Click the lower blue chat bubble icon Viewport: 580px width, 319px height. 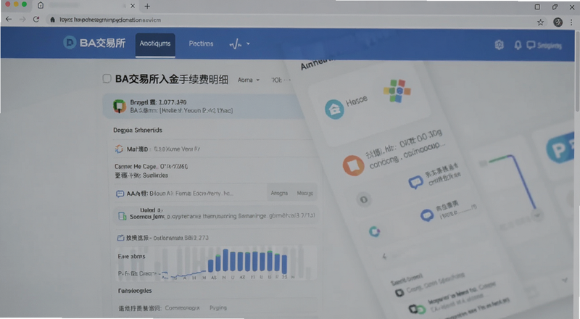coord(427,215)
